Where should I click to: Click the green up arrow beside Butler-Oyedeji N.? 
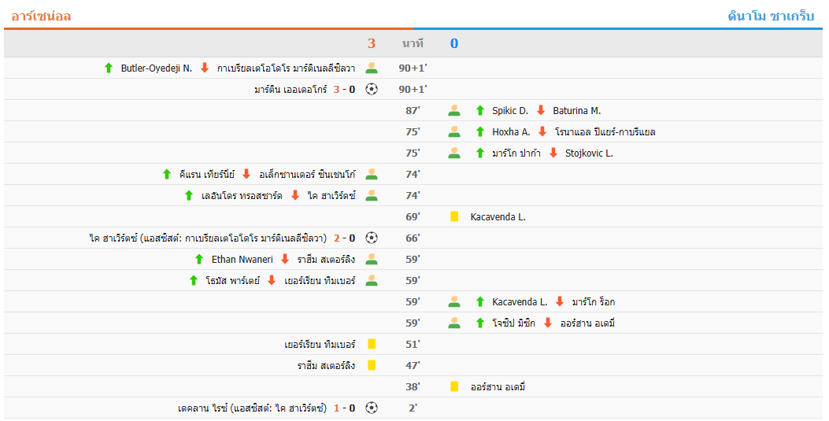[x=109, y=68]
